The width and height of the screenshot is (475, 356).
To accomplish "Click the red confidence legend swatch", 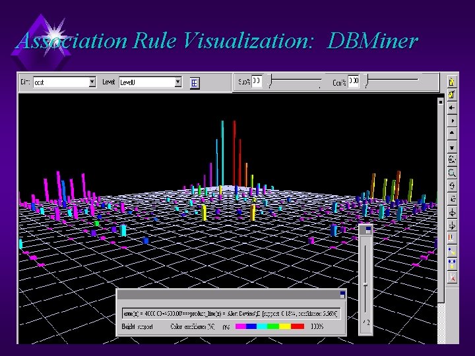I will [298, 326].
